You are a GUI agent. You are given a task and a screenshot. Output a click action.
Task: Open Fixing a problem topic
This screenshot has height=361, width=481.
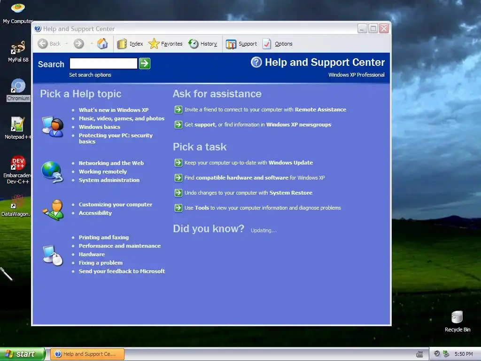tap(101, 263)
